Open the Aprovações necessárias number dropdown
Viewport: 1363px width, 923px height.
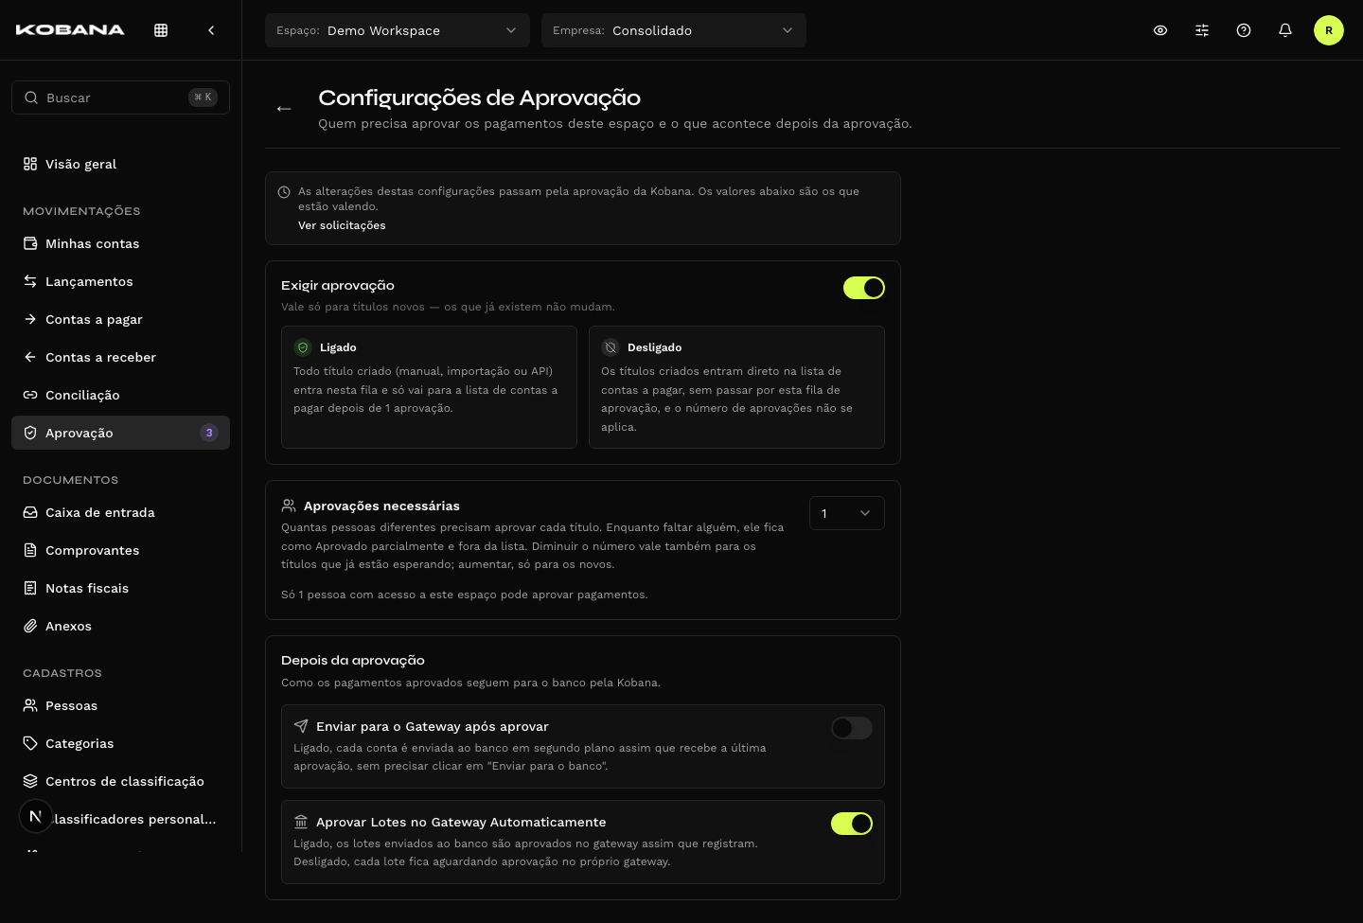pyautogui.click(x=847, y=513)
